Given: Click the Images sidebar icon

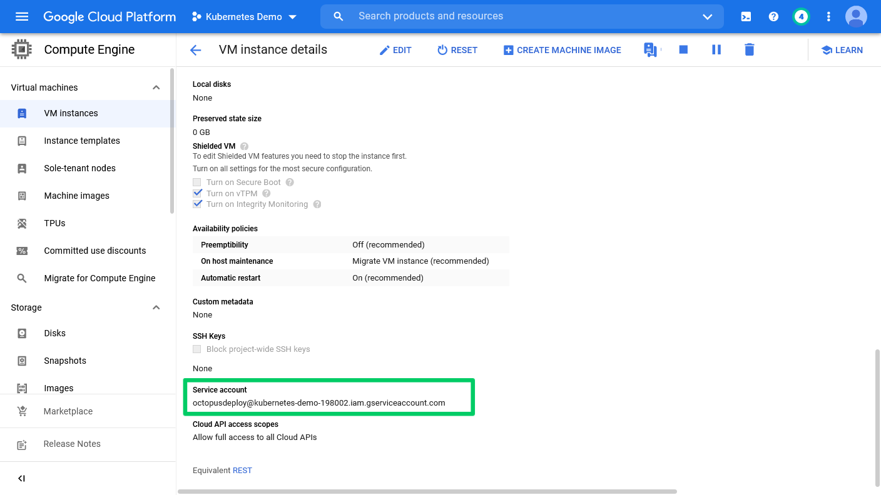Looking at the screenshot, I should 22,388.
